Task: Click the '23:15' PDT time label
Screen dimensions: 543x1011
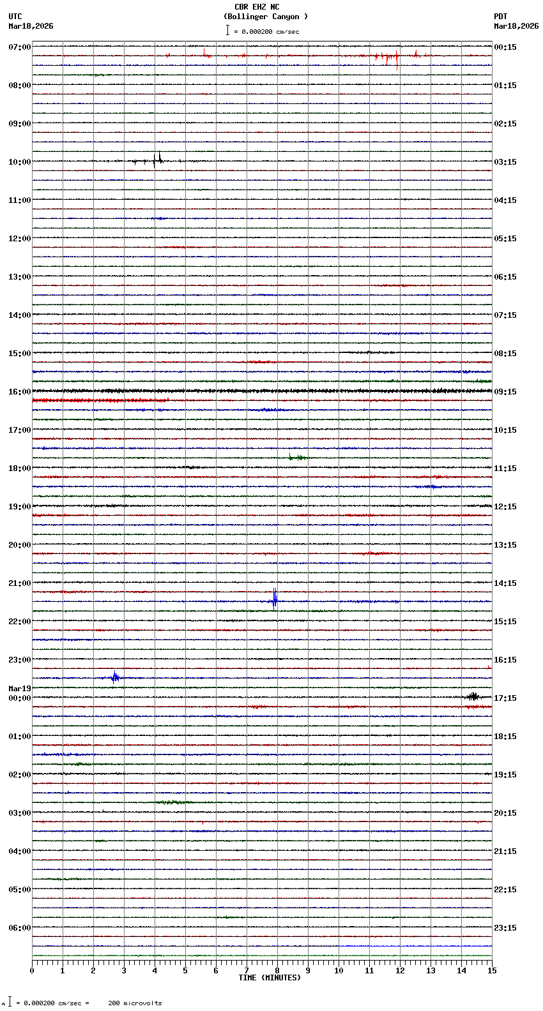Action: click(x=505, y=928)
